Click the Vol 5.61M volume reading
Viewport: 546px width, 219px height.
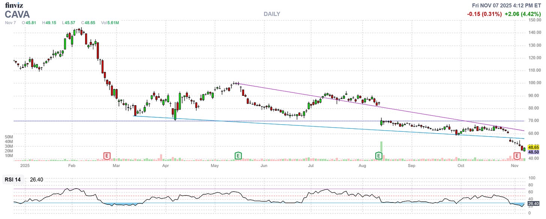click(110, 22)
